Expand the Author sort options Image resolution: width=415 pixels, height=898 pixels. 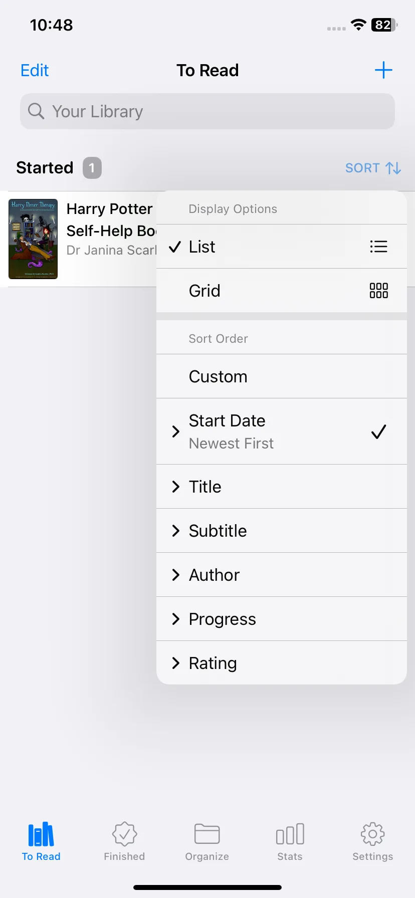pyautogui.click(x=282, y=575)
